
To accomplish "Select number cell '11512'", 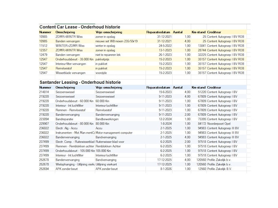I will pos(43,46).
